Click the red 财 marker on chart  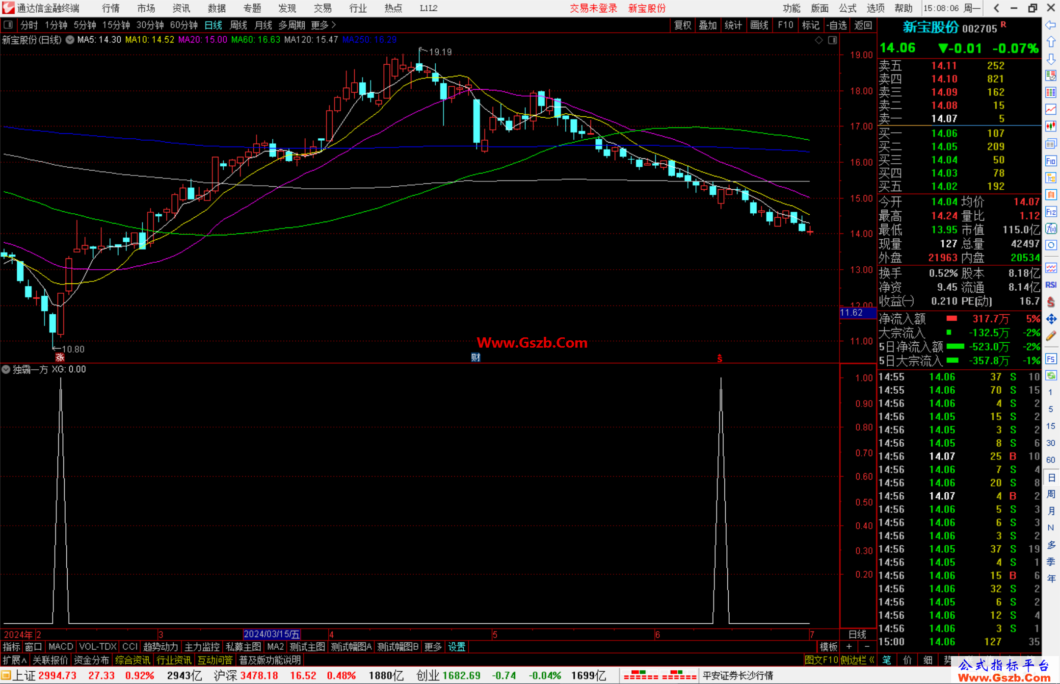(475, 357)
